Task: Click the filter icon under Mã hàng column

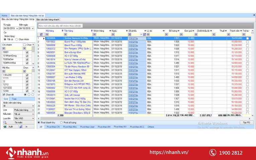Action: (47, 34)
